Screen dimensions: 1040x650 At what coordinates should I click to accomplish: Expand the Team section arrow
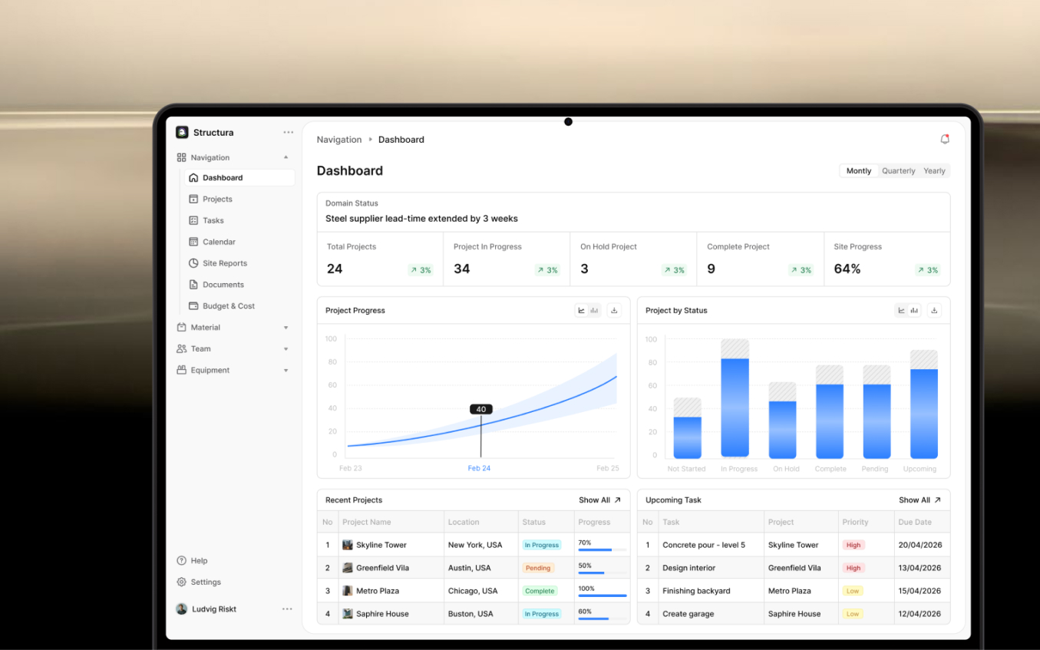[286, 349]
